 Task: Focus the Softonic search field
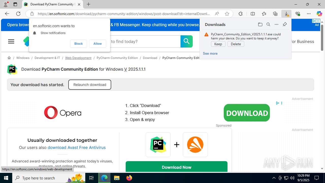point(145,41)
